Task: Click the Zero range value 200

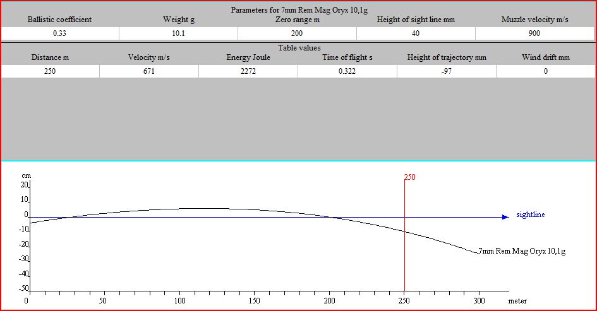Action: coord(297,33)
